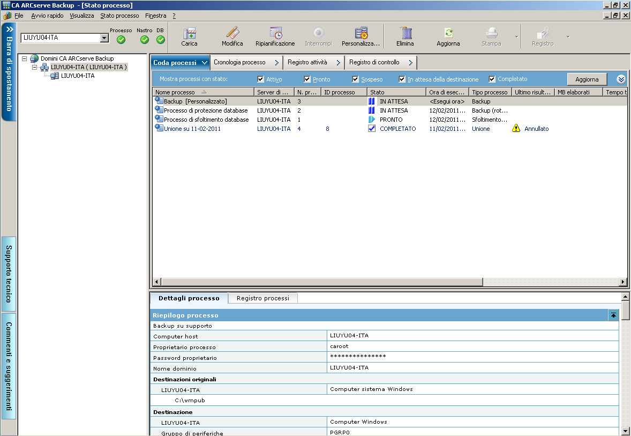Open Ripianificazione calendar tool
The image size is (631, 436).
click(275, 34)
